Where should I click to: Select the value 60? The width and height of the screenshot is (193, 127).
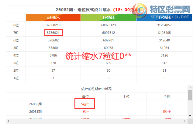coord(109,70)
